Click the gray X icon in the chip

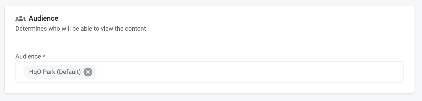point(88,72)
